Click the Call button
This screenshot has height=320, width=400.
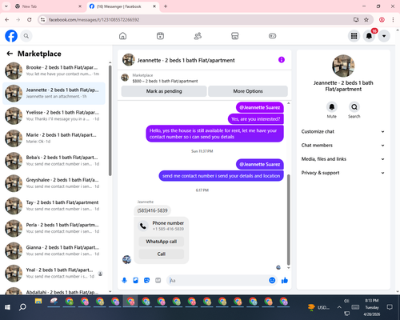(162, 254)
